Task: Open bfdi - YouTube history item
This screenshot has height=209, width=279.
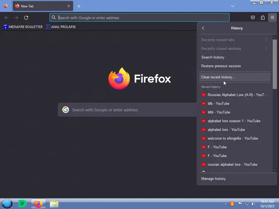Action: point(235,112)
